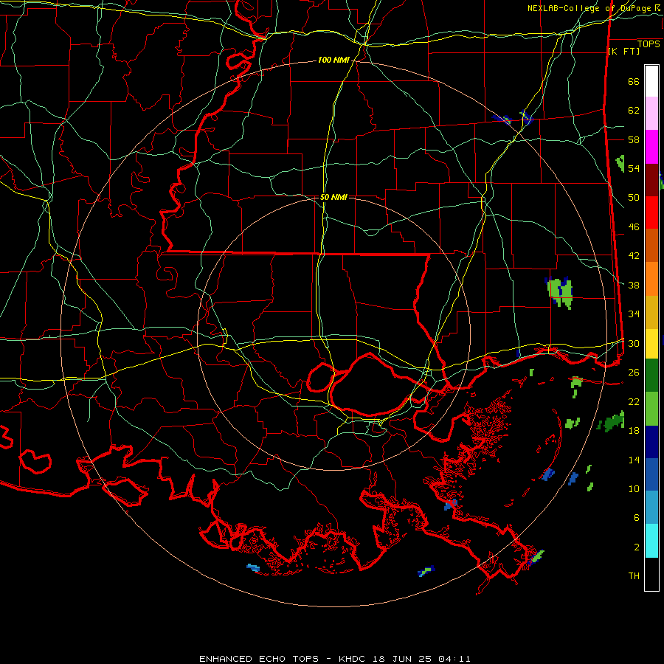Click the '50 NMI' range ring label

[333, 197]
